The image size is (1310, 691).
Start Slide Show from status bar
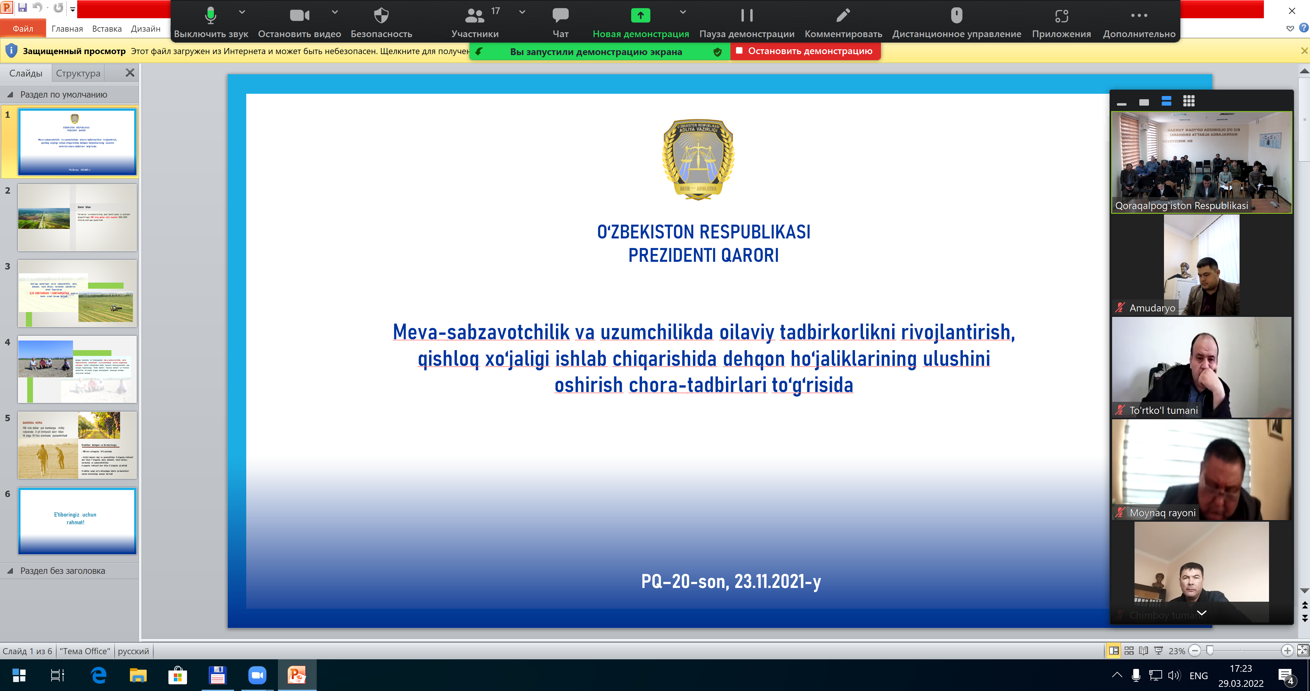[1159, 650]
